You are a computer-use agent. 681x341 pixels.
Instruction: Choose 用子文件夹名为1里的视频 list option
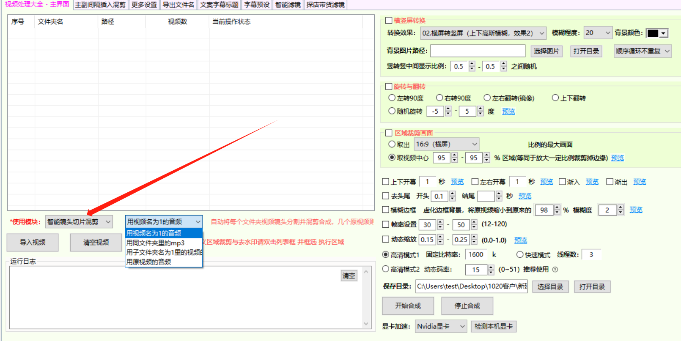164,252
